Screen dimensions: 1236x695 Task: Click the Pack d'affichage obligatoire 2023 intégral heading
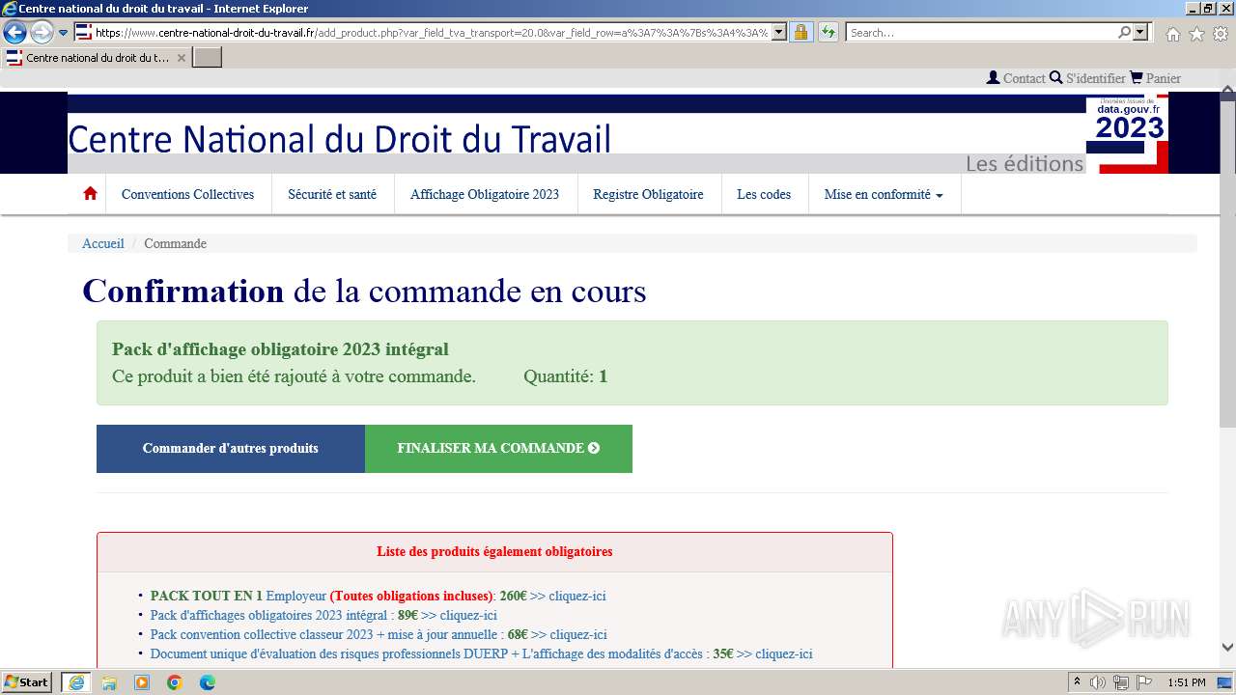pyautogui.click(x=280, y=349)
